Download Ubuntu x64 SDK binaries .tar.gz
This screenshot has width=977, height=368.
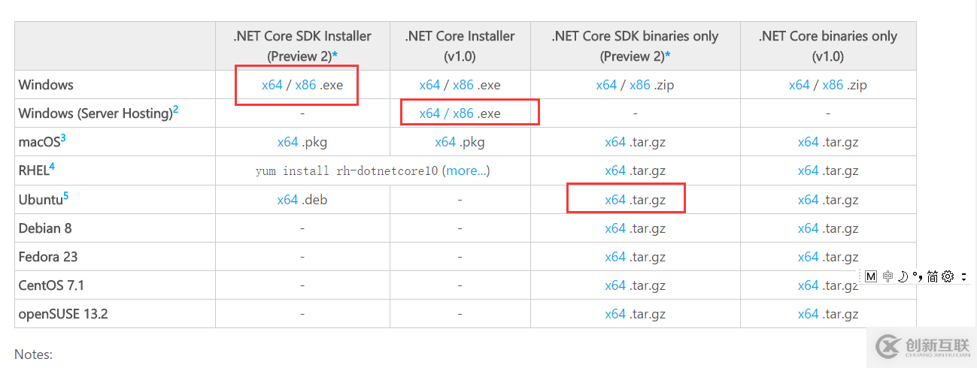point(615,200)
